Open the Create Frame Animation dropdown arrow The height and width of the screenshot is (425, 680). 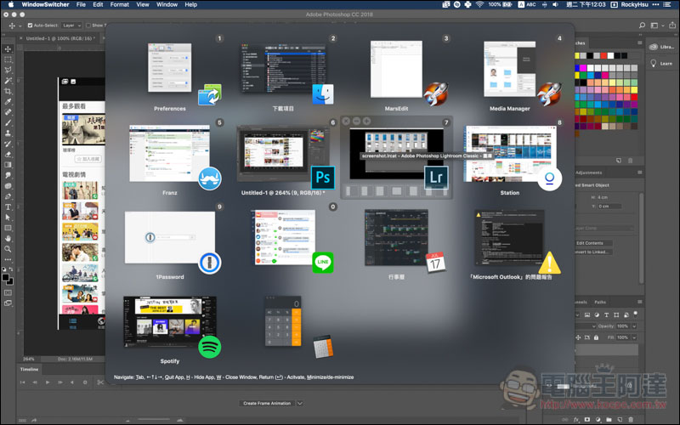click(300, 403)
